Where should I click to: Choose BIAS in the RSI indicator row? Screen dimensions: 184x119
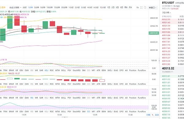pos(116,98)
